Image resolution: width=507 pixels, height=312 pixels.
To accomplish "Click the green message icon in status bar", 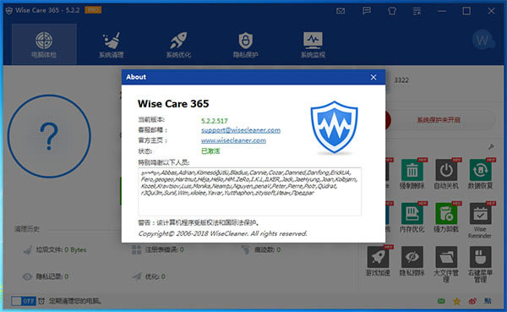I will pos(441,301).
